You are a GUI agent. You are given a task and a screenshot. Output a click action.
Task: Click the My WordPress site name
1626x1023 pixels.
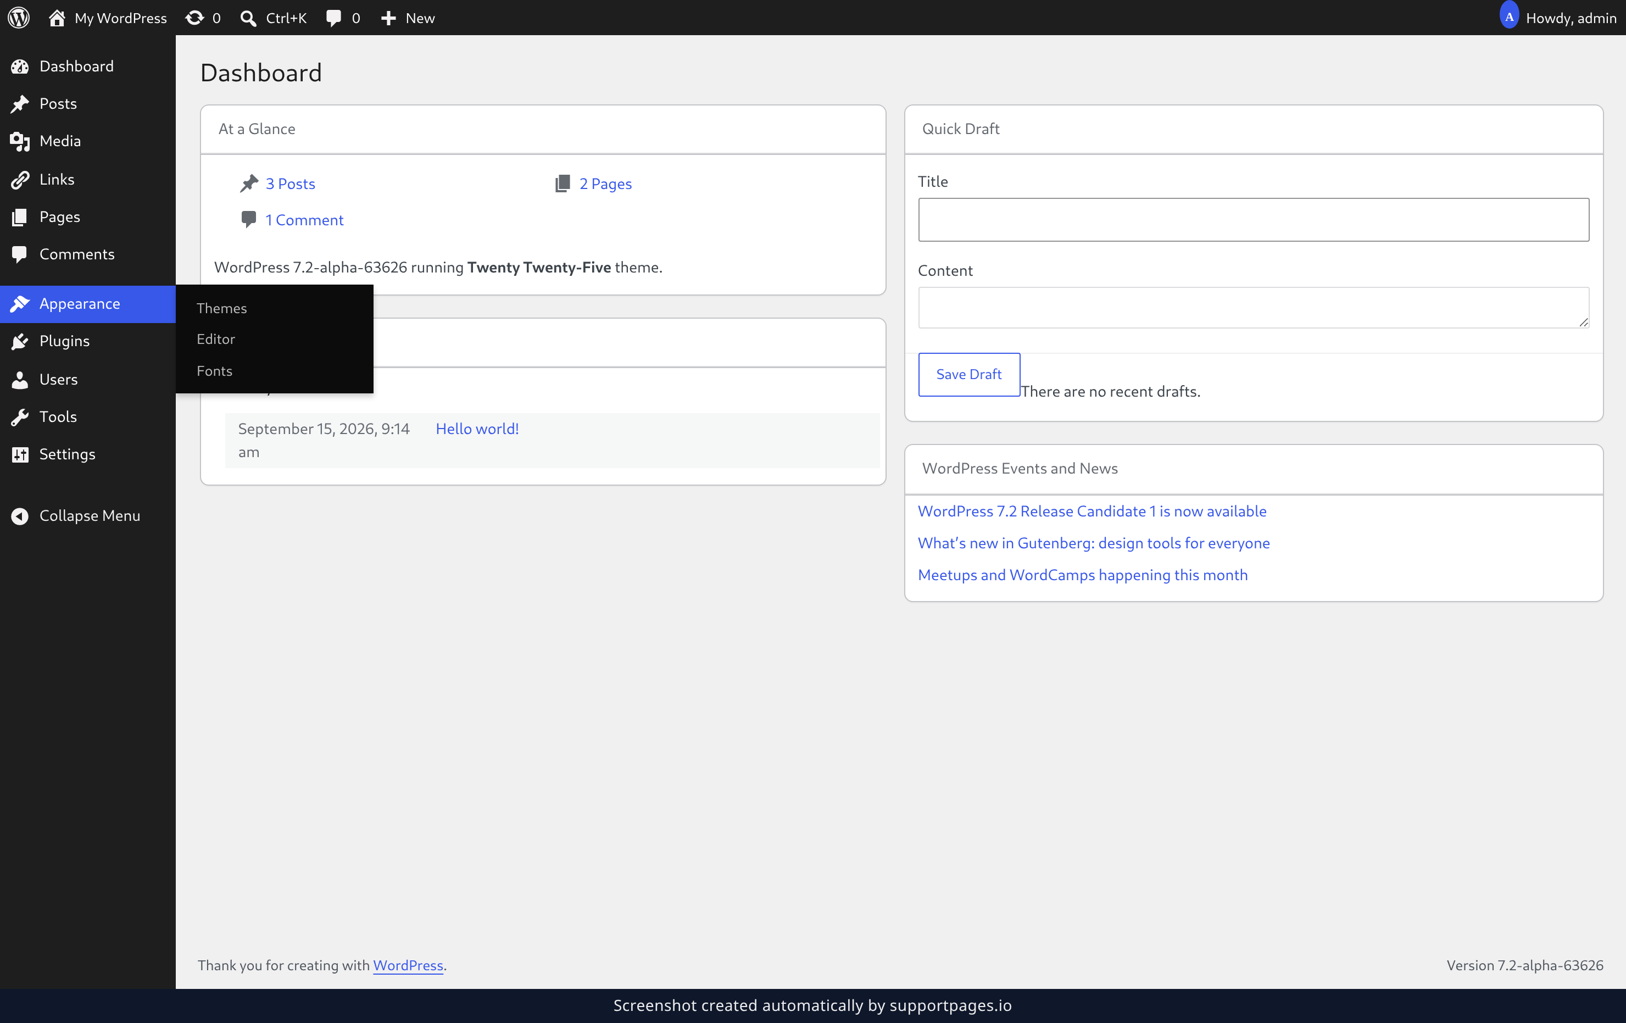[x=121, y=18]
